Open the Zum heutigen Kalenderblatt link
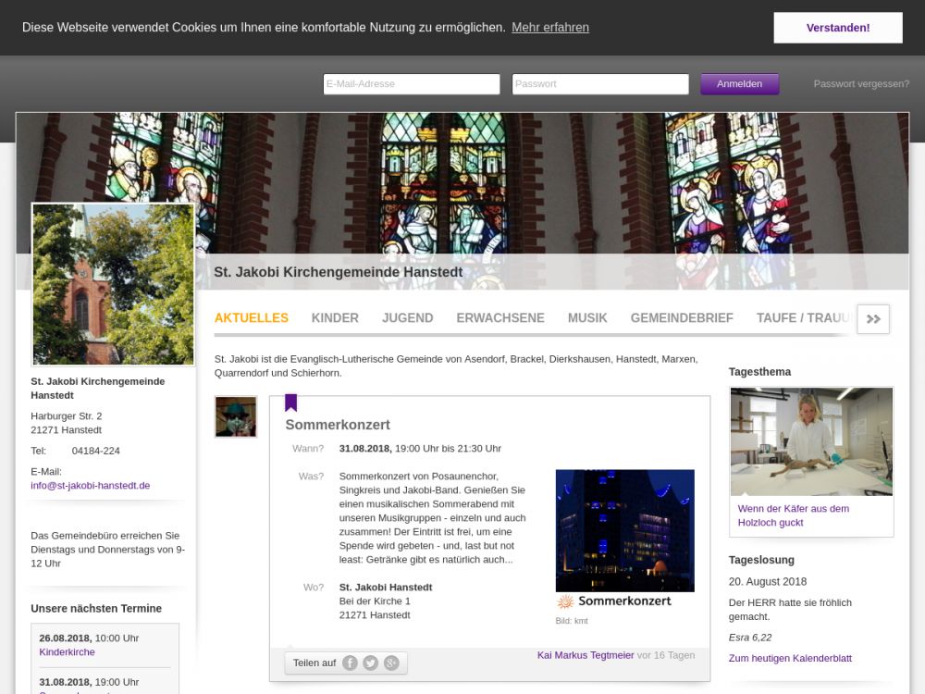This screenshot has width=925, height=694. pyautogui.click(x=790, y=658)
